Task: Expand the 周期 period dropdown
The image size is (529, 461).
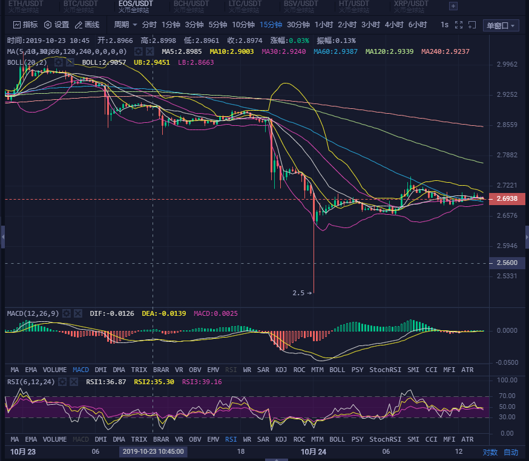Action: (x=125, y=25)
